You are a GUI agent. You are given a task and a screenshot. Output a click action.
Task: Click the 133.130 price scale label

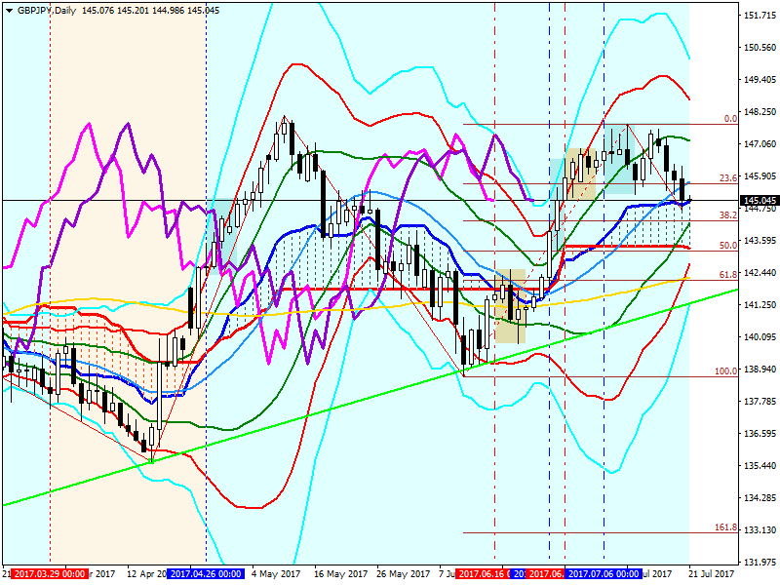pos(760,529)
